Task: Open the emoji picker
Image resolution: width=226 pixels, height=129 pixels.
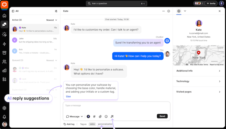Action: pyautogui.click(x=106, y=116)
